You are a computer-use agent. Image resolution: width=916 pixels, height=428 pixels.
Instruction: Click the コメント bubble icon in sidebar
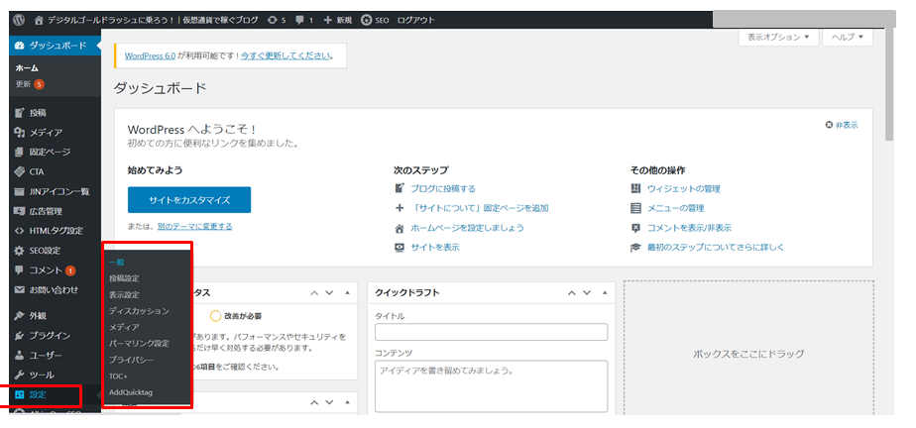[19, 270]
